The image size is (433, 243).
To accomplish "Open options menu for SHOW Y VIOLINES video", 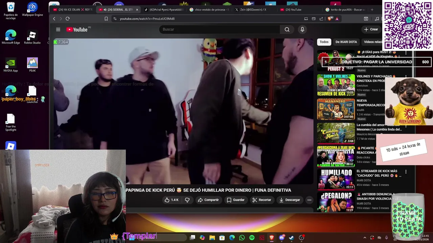I will pyautogui.click(x=406, y=77).
